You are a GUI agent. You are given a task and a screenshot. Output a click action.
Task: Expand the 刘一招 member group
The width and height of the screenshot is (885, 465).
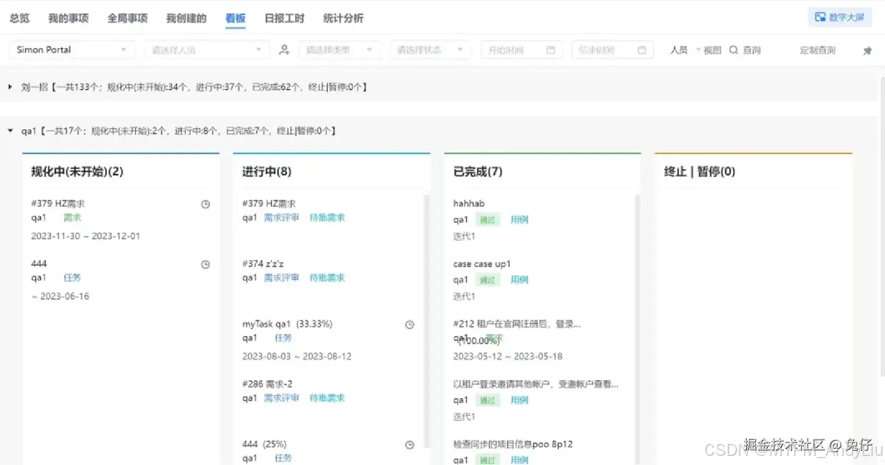[x=10, y=87]
